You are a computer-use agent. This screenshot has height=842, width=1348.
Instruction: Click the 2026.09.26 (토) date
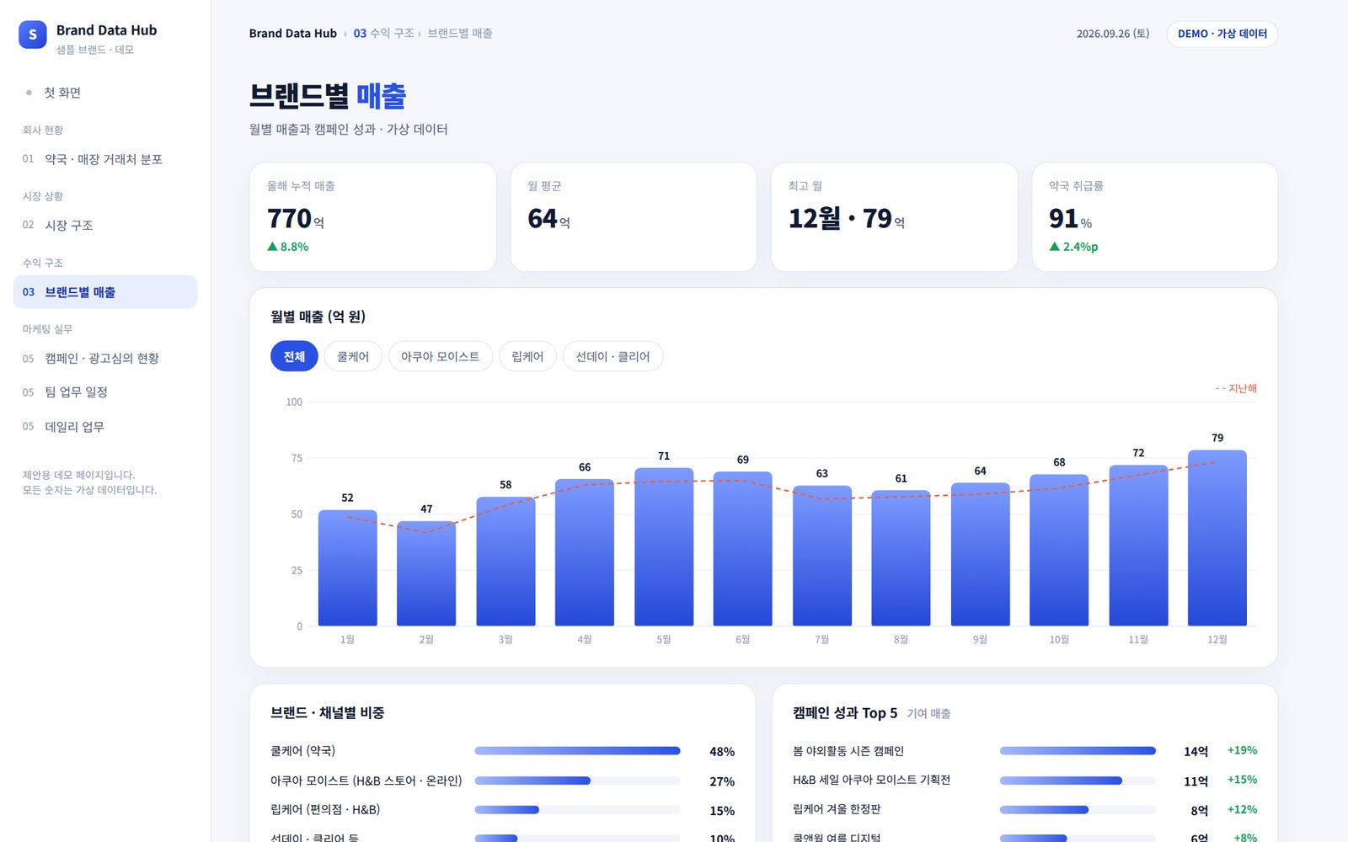(1113, 34)
